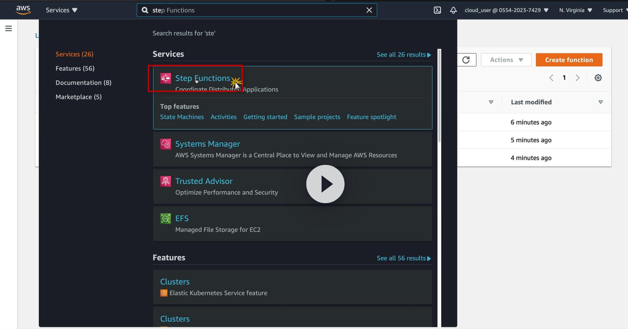The width and height of the screenshot is (628, 329).
Task: Open the hamburger side navigation menu
Action: point(8,28)
